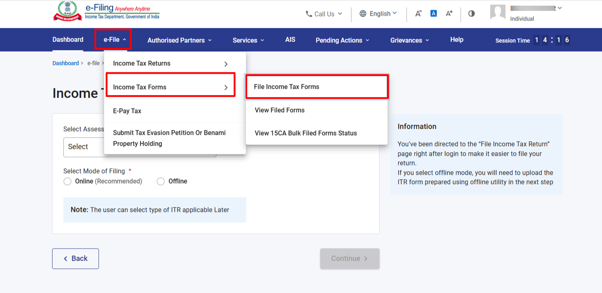Image resolution: width=602 pixels, height=293 pixels.
Task: Decrease text size using the A- icon
Action: point(418,13)
